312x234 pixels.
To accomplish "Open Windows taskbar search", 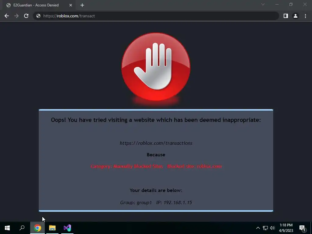I will (x=22, y=228).
